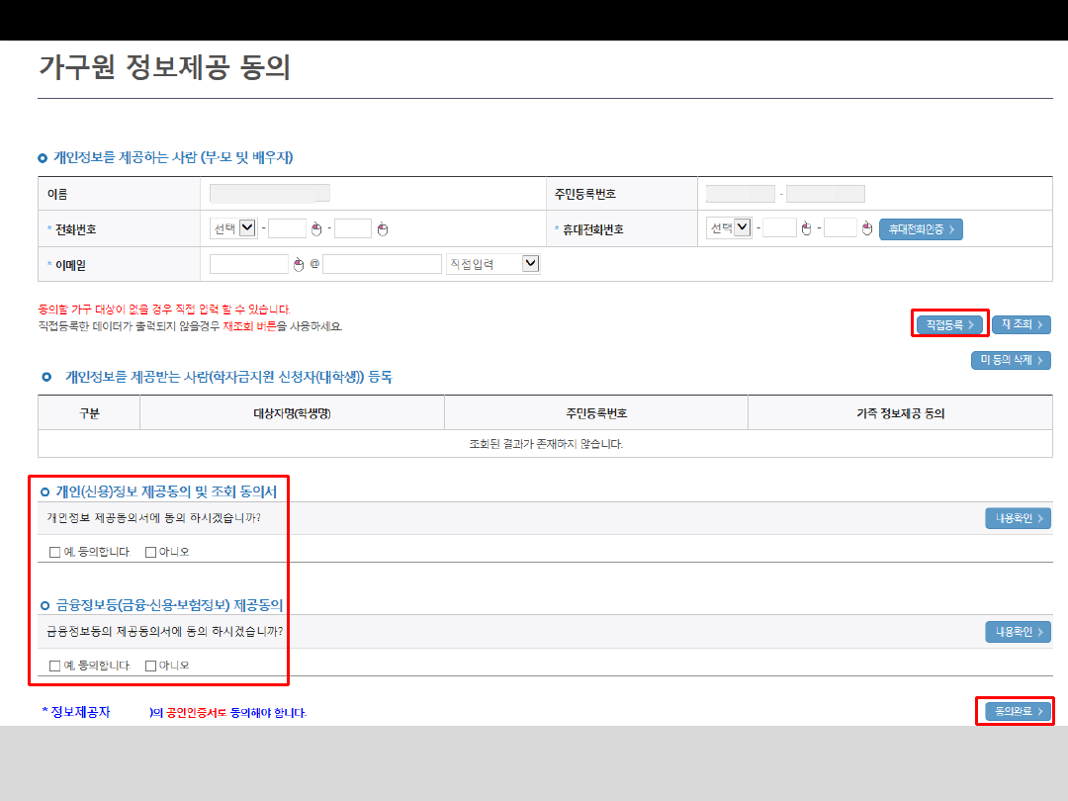Click the 직접등록 button

click(x=949, y=324)
